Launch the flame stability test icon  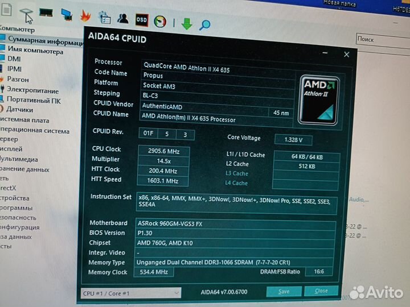85,16
